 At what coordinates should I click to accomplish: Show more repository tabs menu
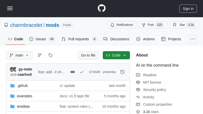click(193, 39)
